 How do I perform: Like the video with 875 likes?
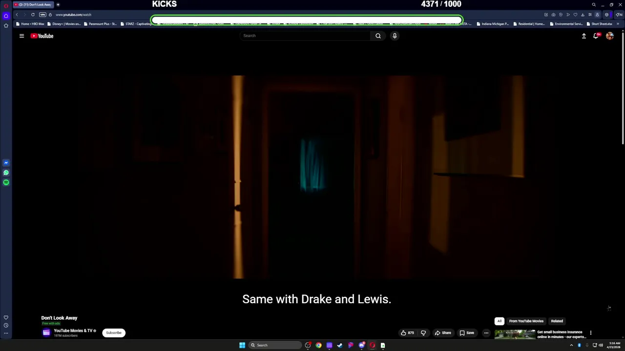coord(407,333)
